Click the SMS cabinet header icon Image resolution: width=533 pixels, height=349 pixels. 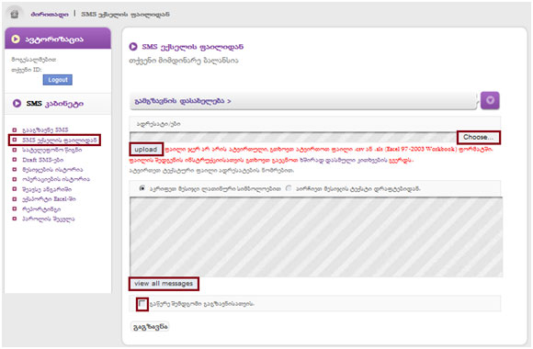[x=17, y=103]
